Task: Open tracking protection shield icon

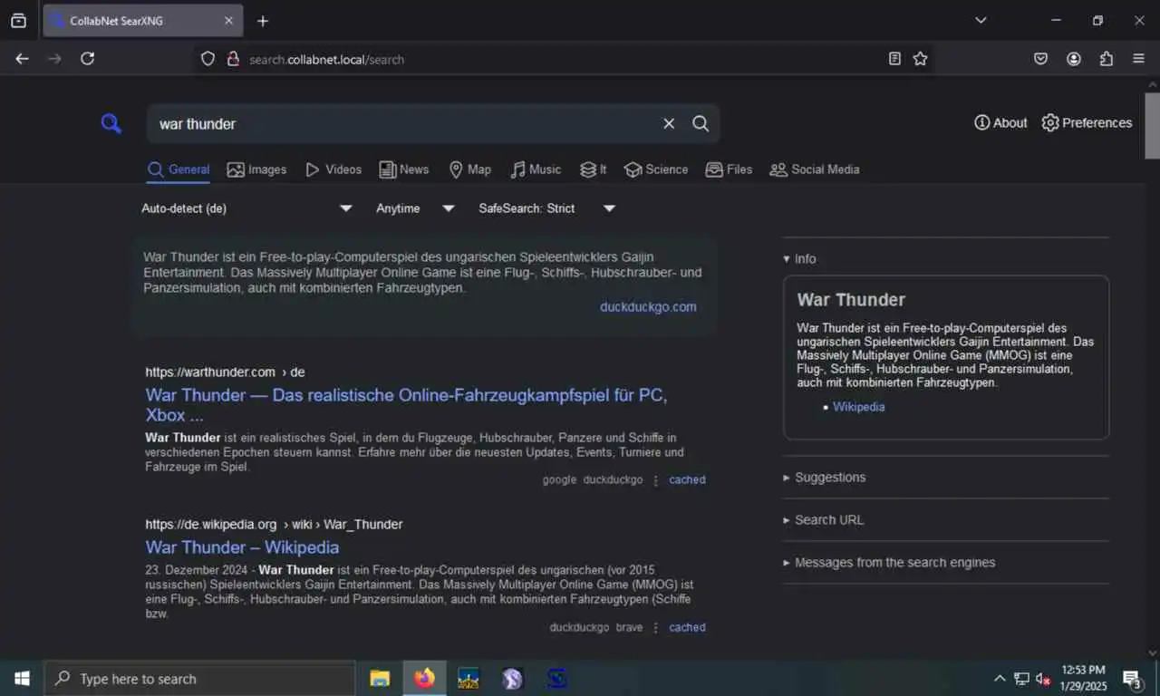Action: pos(208,59)
